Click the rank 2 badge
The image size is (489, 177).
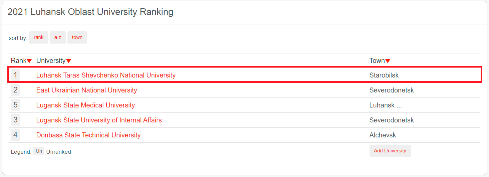(x=15, y=90)
